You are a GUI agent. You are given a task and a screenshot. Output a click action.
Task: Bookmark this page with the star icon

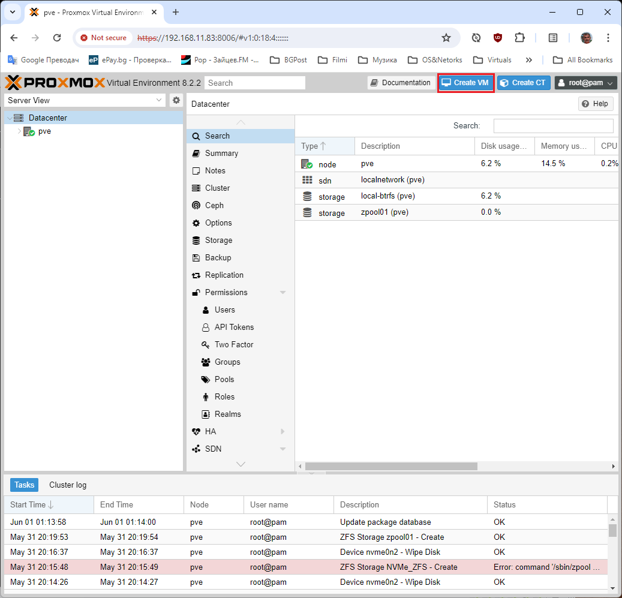coord(446,38)
